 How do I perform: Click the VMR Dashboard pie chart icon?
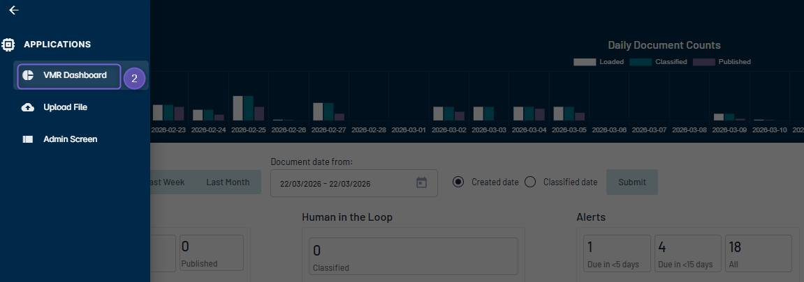coord(28,76)
